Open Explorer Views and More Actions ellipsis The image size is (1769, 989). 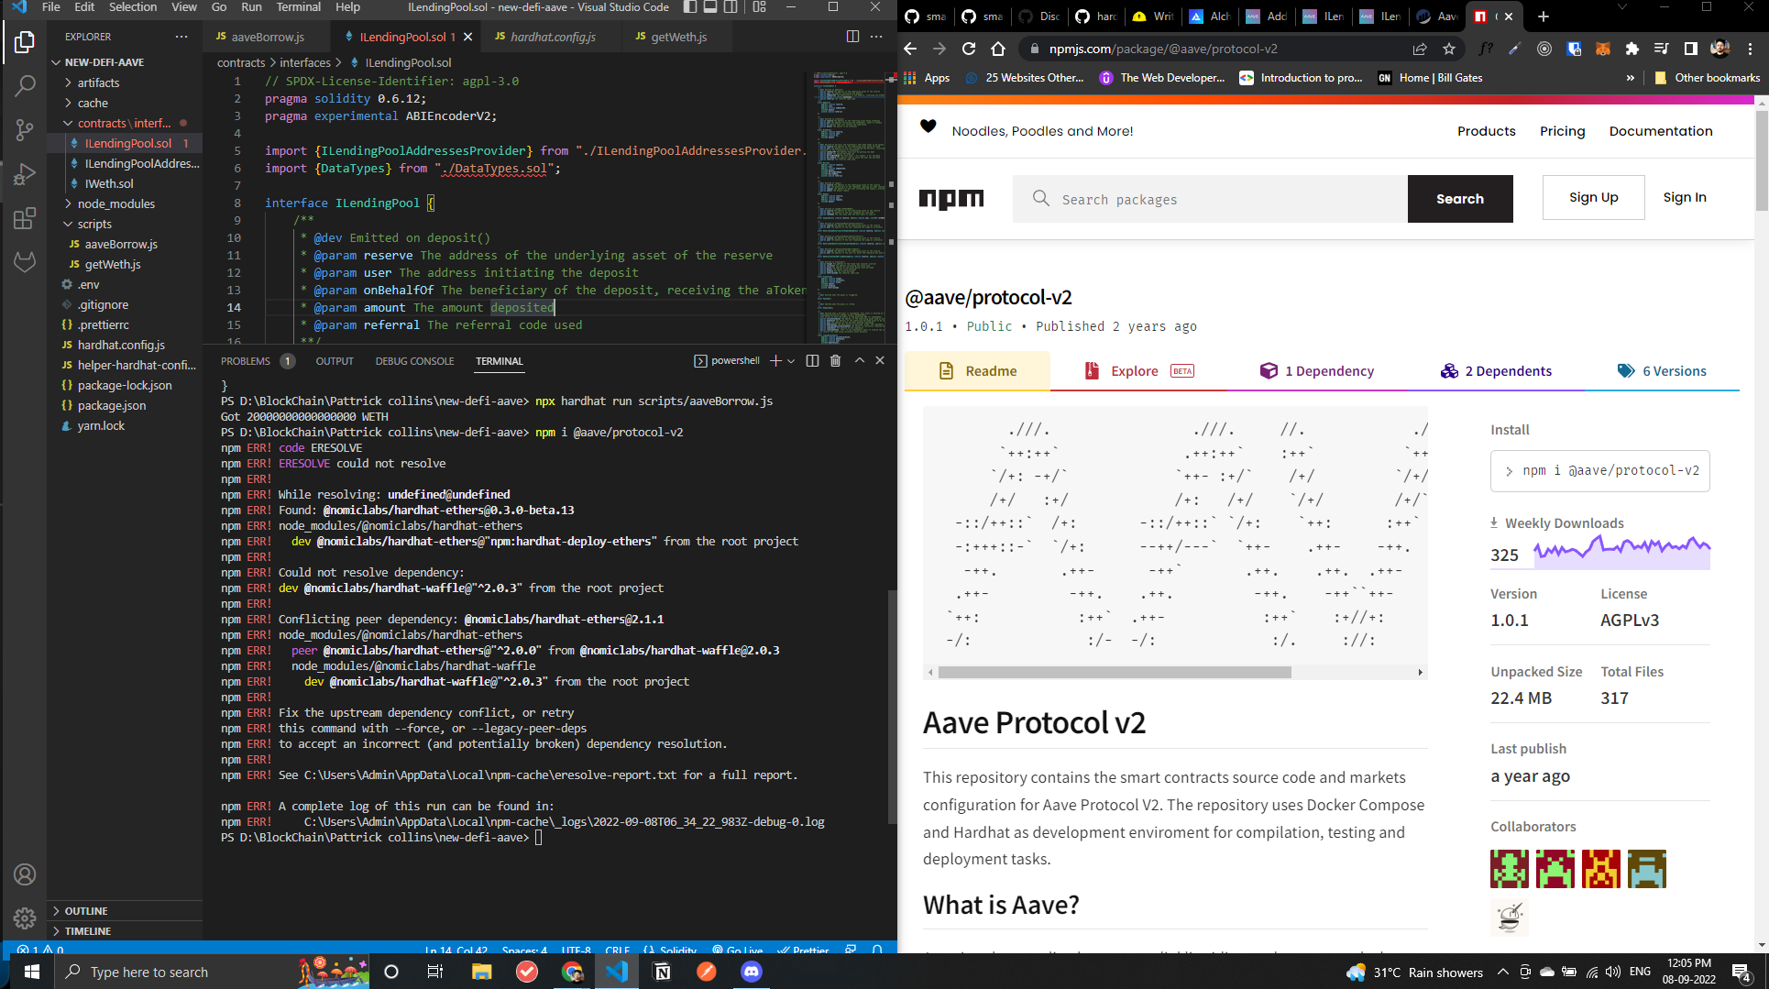point(181,37)
